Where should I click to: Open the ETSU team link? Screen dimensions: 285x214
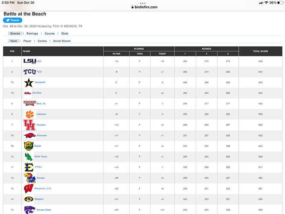point(38,167)
